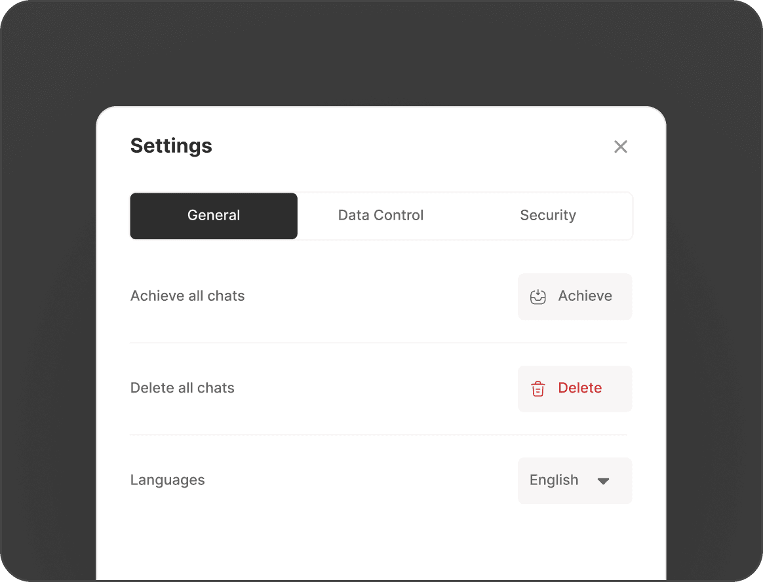Click the Achieve button
This screenshot has width=763, height=582.
[x=575, y=296]
